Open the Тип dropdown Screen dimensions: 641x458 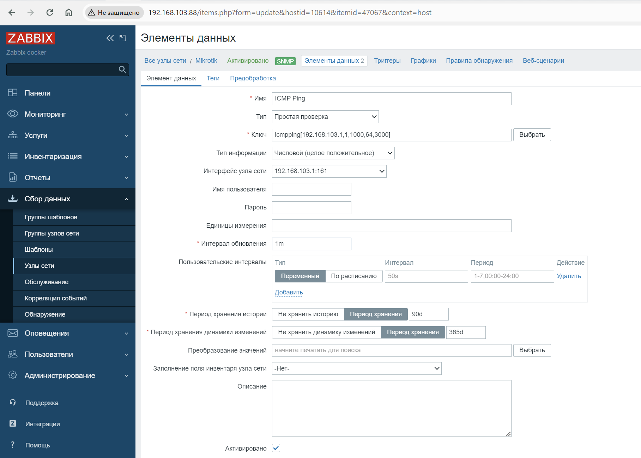coord(325,117)
